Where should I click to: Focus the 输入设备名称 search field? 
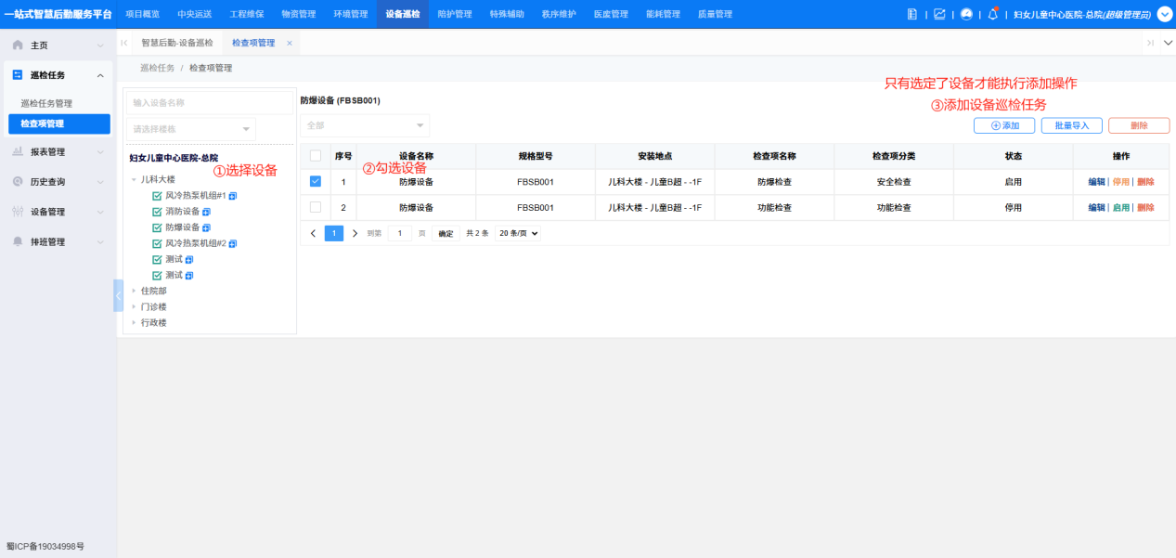(x=210, y=102)
